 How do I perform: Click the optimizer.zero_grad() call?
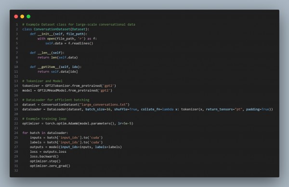(x=50, y=166)
